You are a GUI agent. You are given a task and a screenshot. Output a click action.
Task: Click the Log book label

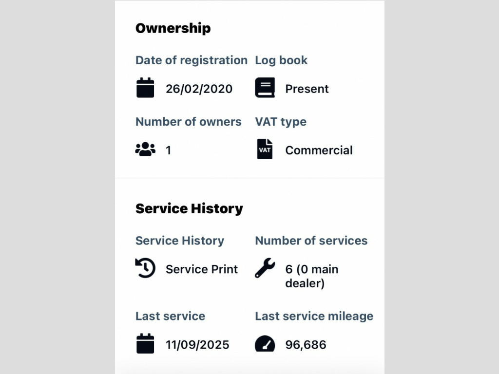281,60
